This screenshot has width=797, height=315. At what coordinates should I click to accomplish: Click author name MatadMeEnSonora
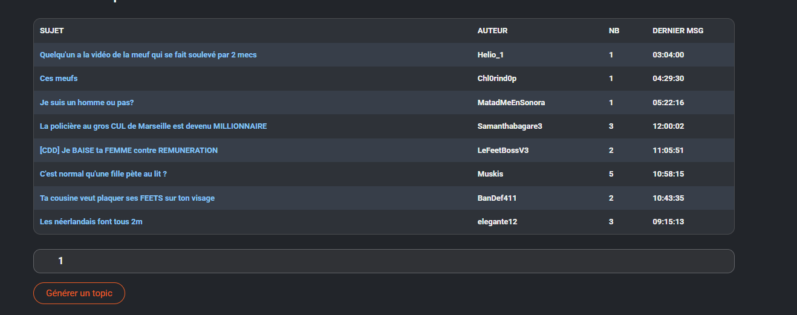tap(512, 103)
